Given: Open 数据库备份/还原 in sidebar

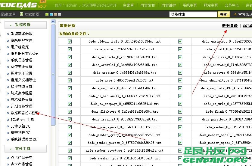Looking at the screenshot, I should pyautogui.click(x=24, y=113).
